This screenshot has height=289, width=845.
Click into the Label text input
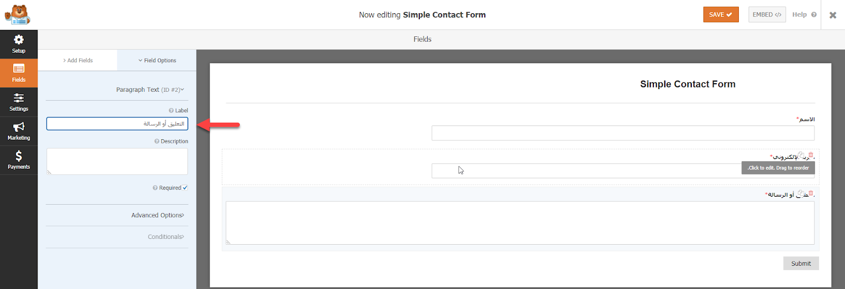[117, 123]
